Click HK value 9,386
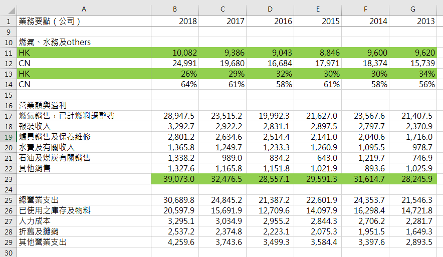 (223, 53)
